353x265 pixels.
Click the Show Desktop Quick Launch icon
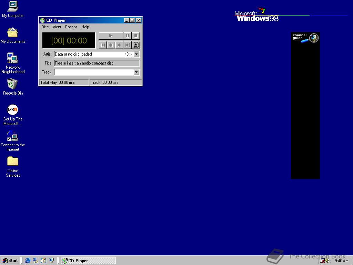(43, 261)
